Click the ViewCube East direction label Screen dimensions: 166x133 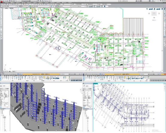159,13
